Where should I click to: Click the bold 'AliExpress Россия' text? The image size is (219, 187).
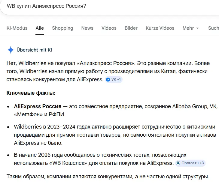(38, 106)
